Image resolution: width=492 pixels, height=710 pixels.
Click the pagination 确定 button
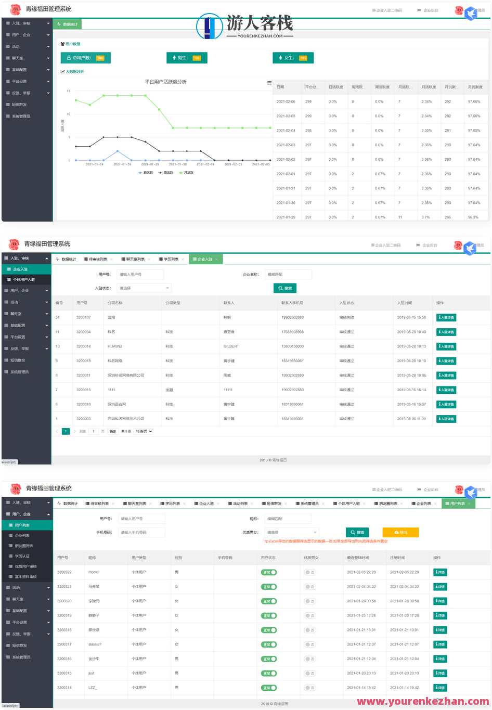click(113, 431)
